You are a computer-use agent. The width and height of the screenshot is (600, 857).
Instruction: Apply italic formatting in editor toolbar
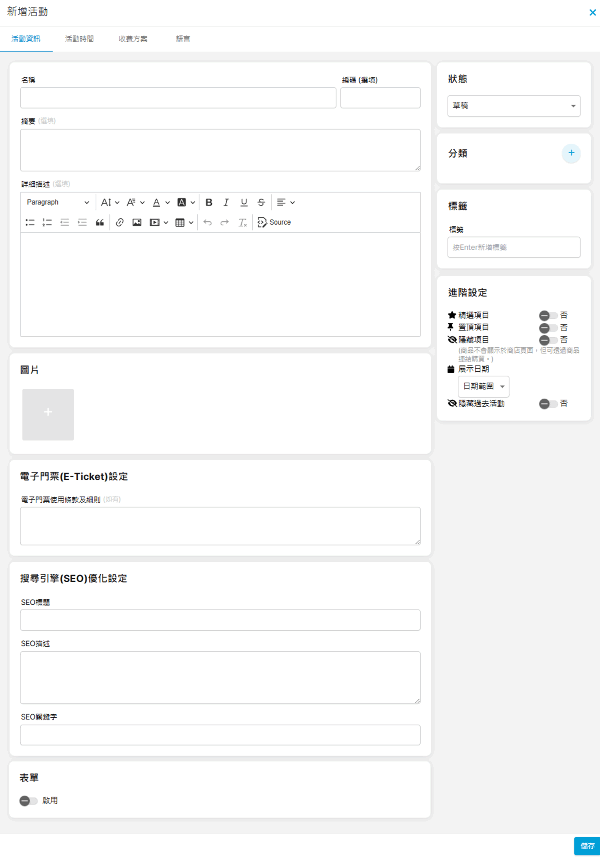pos(226,202)
